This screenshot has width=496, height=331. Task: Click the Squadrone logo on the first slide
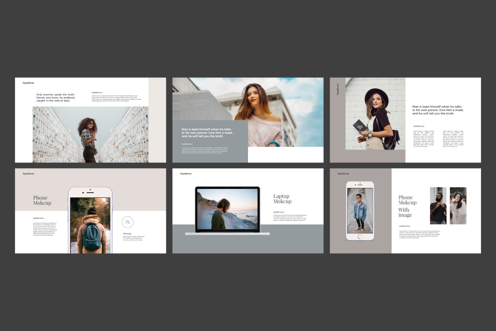[29, 83]
